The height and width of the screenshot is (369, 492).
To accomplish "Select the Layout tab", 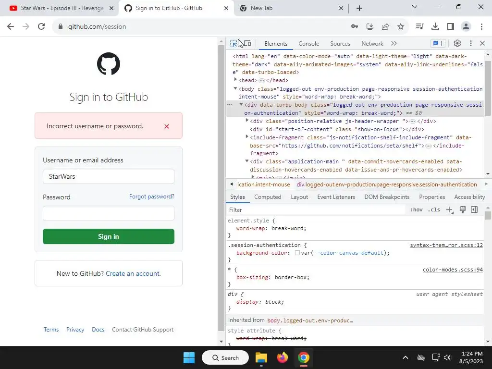I will point(299,197).
